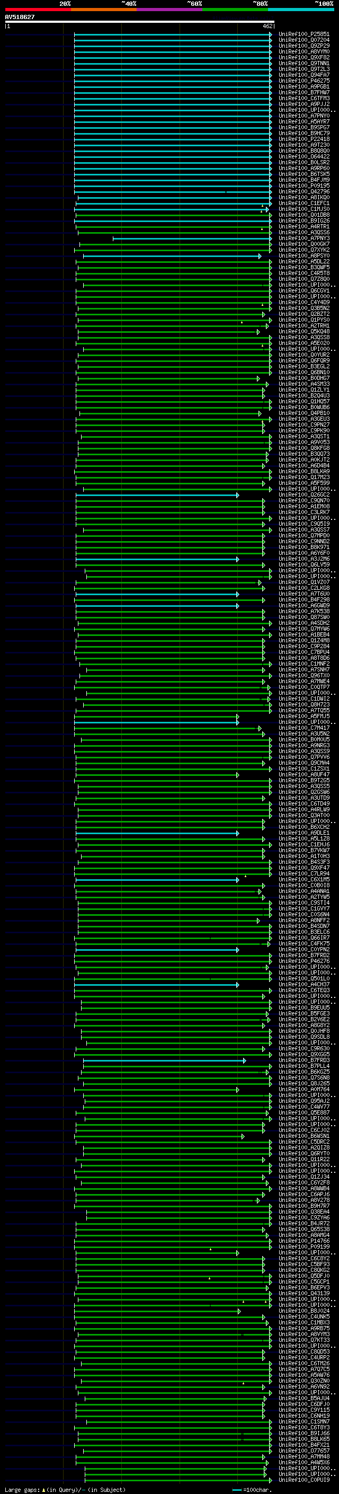This screenshot has height=1494, width=339.
Task: Click the yellow Large gaps legend triangle
Action: [x=43, y=1490]
